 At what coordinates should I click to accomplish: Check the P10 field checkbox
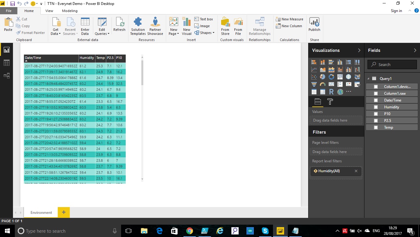click(376, 114)
